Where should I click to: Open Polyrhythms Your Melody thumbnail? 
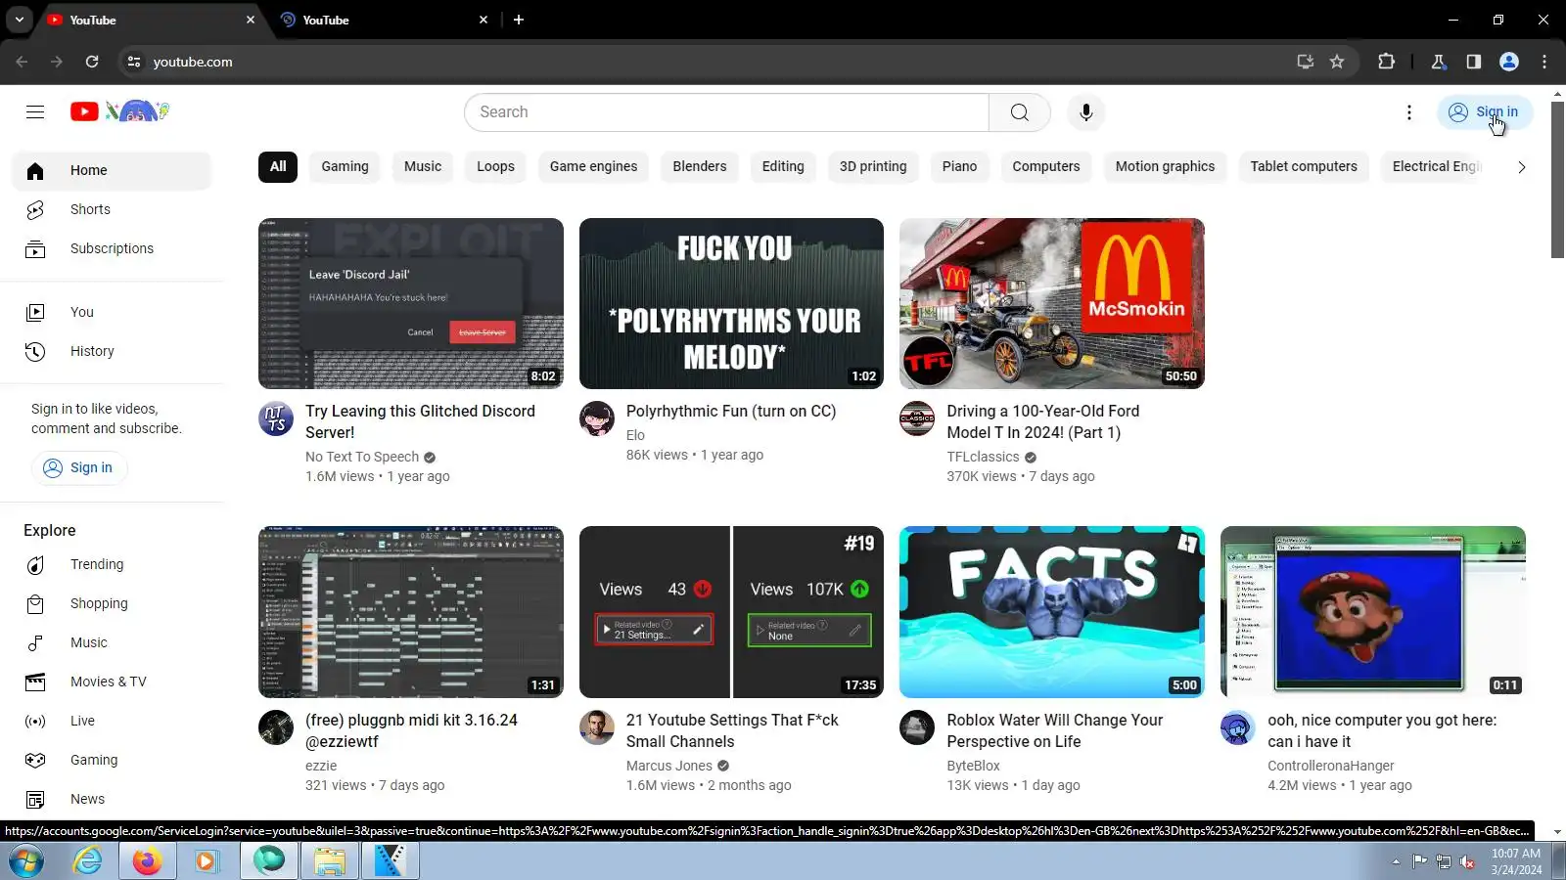tap(731, 303)
